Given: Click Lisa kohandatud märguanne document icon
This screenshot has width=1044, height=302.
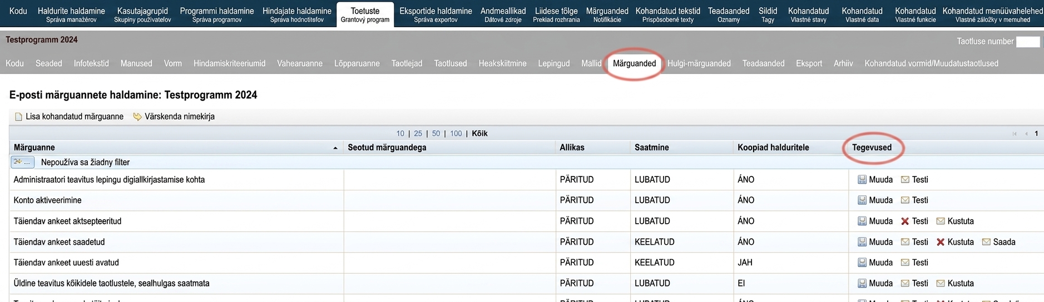Looking at the screenshot, I should pyautogui.click(x=18, y=117).
